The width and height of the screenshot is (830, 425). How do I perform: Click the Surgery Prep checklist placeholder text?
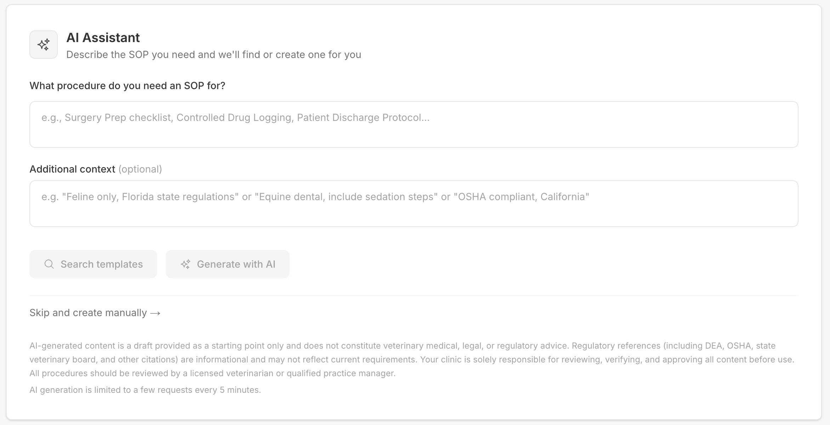[x=119, y=117]
